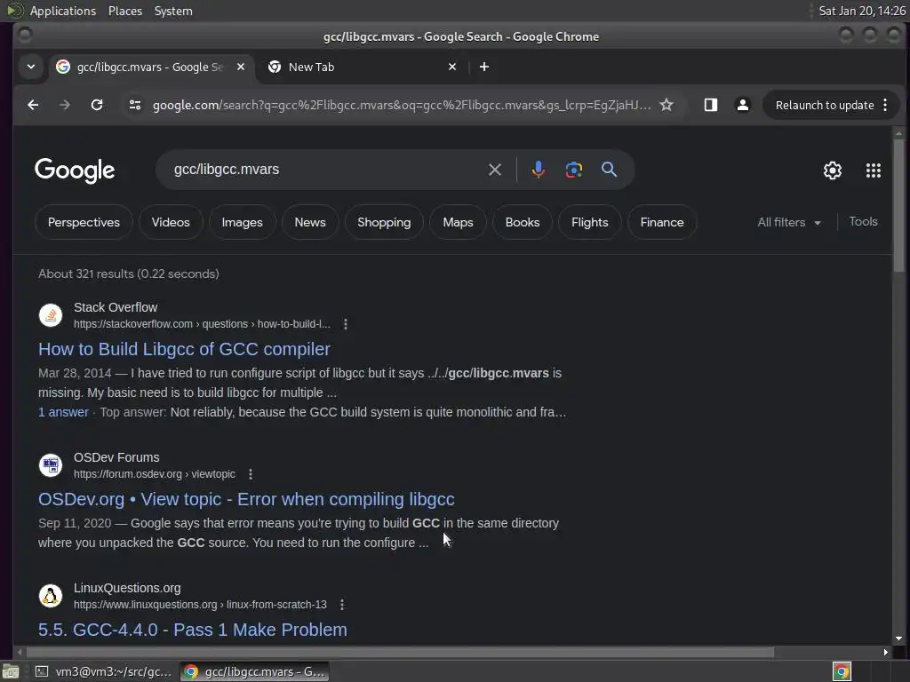The image size is (910, 682).
Task: Open GCC-4.4.0 Pass 1 Make Problem link
Action: point(193,630)
